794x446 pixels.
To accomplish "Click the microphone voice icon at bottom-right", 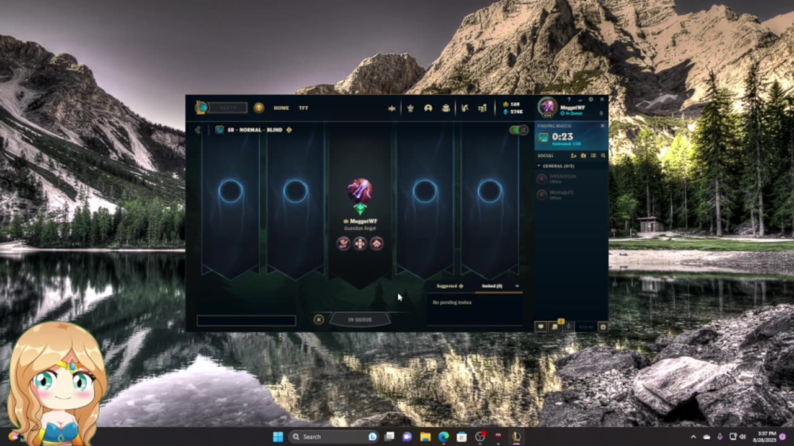I will tap(569, 326).
